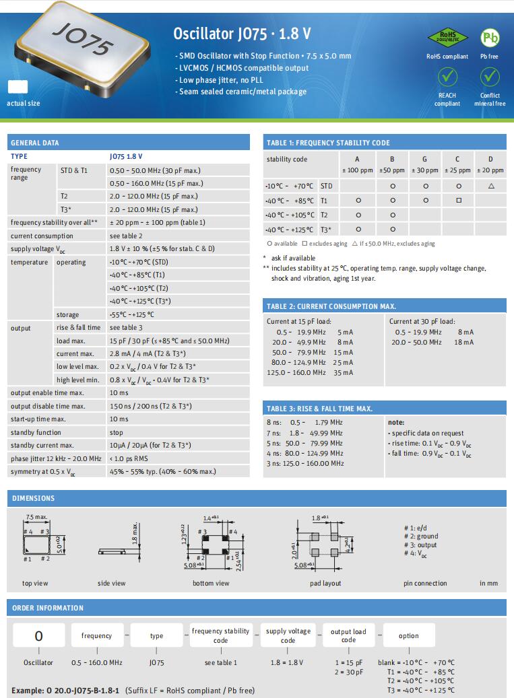514x698 pixels.
Task: Click the Oscillator JO75 · 1.8 V title
Action: 242,34
